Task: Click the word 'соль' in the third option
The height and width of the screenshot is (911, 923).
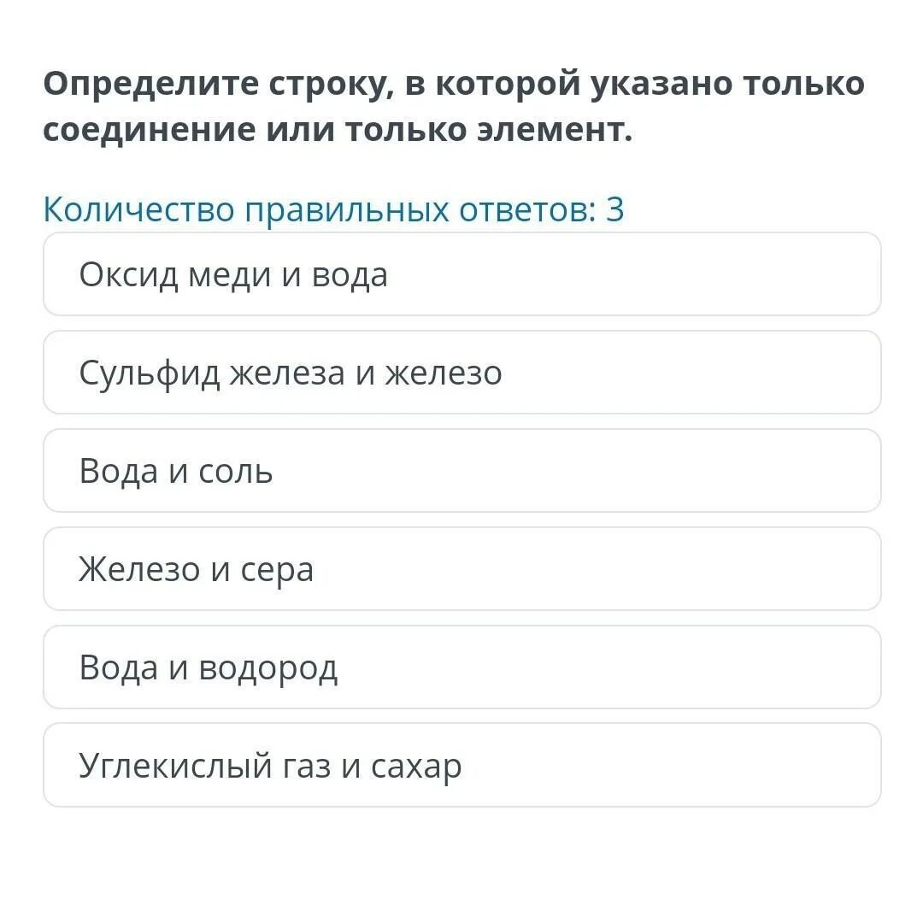Action: tap(236, 472)
